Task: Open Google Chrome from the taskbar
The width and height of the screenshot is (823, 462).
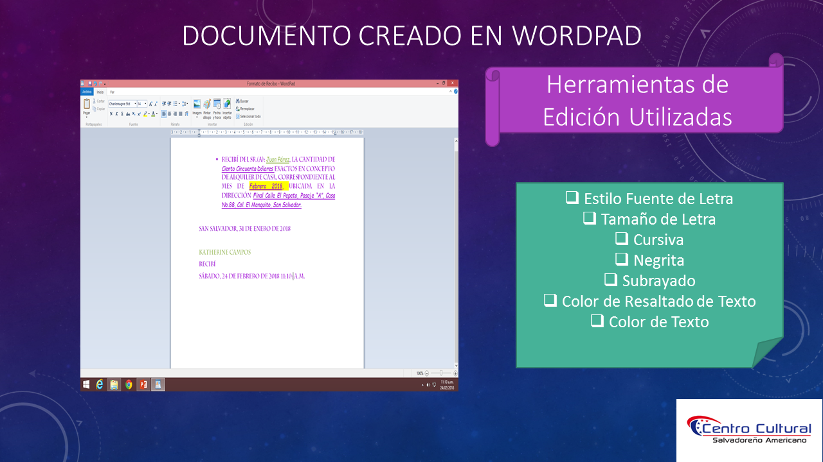Action: pyautogui.click(x=129, y=384)
